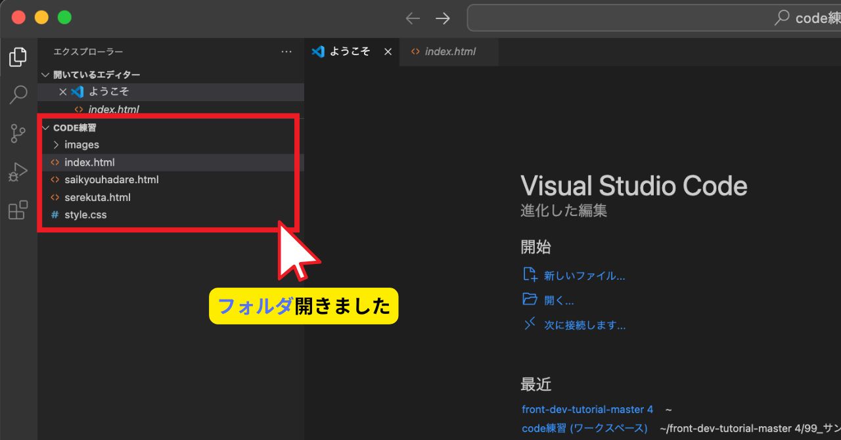
Task: Open Explorer more actions ellipsis menu
Action: [286, 52]
